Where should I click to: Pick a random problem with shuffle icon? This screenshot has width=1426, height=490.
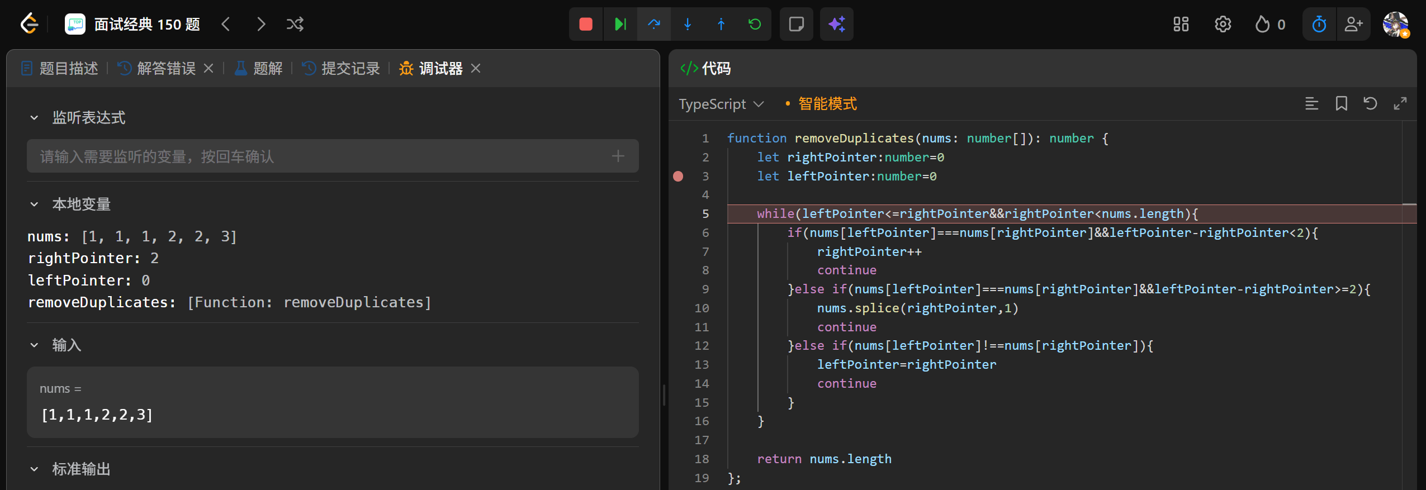[295, 24]
